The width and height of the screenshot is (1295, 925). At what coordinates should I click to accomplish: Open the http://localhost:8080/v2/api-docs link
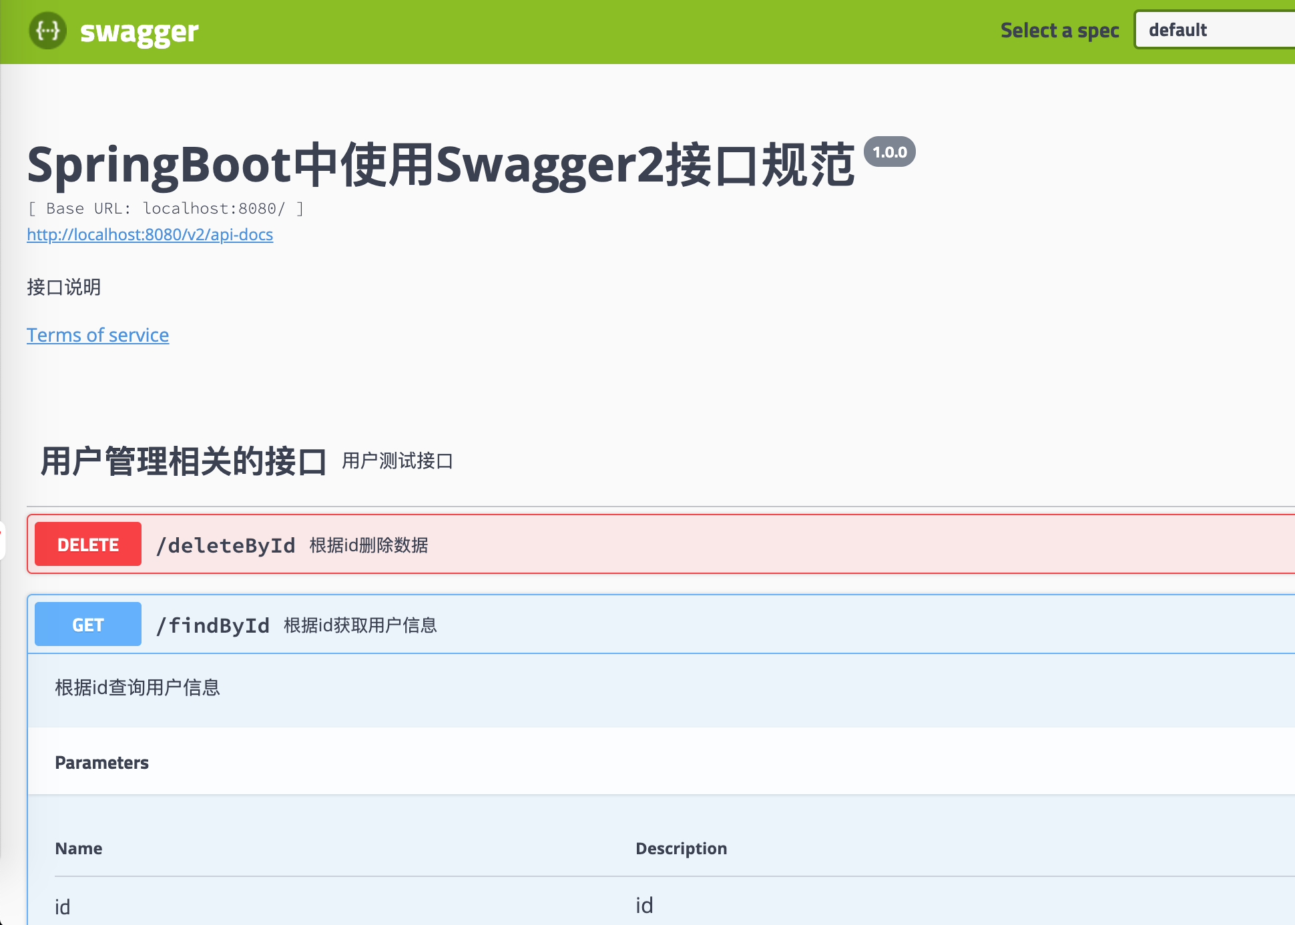pos(150,234)
